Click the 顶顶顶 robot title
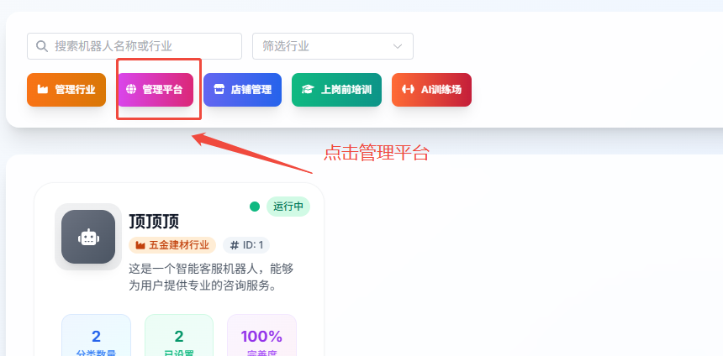Image resolution: width=723 pixels, height=356 pixels. (x=154, y=222)
